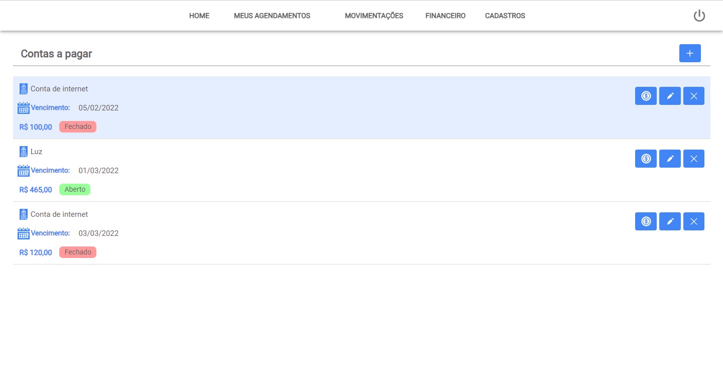Edit the Luz bill with pencil icon

tap(670, 159)
